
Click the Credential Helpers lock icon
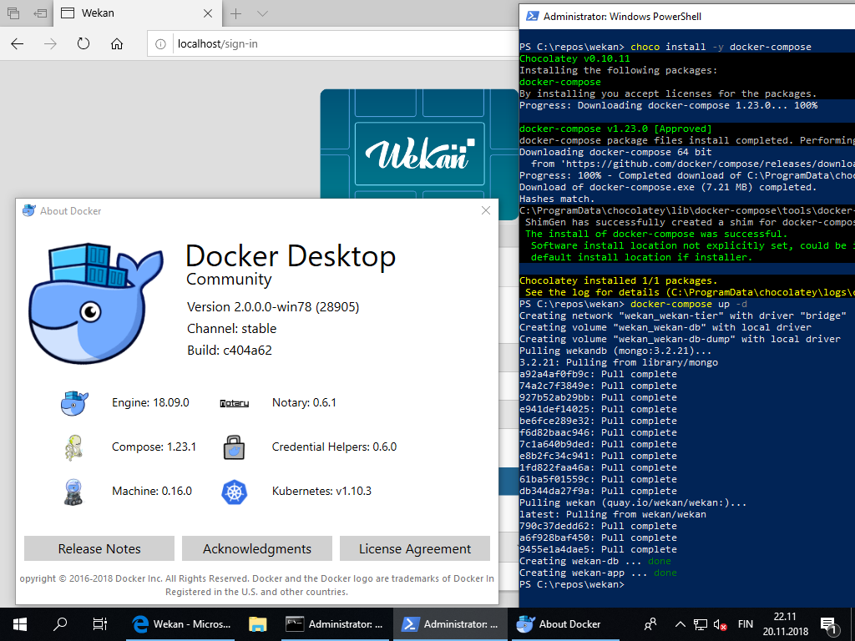234,447
